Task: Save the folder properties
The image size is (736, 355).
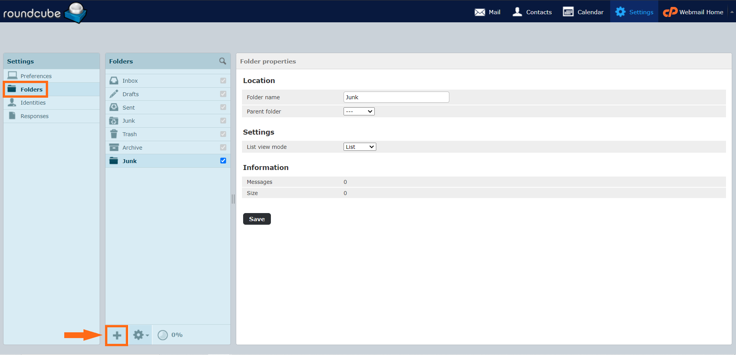Action: pyautogui.click(x=256, y=219)
